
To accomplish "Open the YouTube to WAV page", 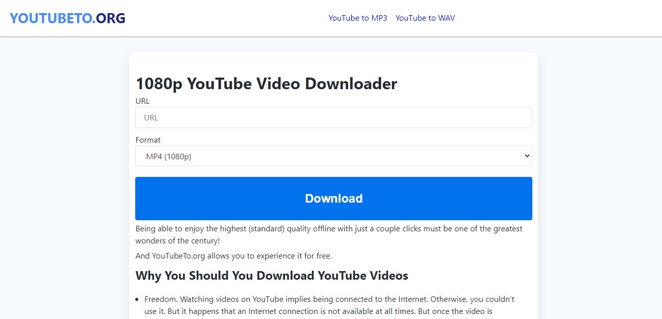I will coord(425,18).
